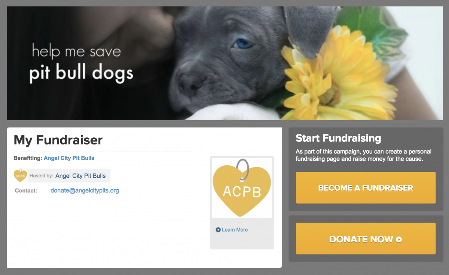Click the metal ring on the ACPB heart tag
Screen dimensions: 449x275
click(x=242, y=169)
